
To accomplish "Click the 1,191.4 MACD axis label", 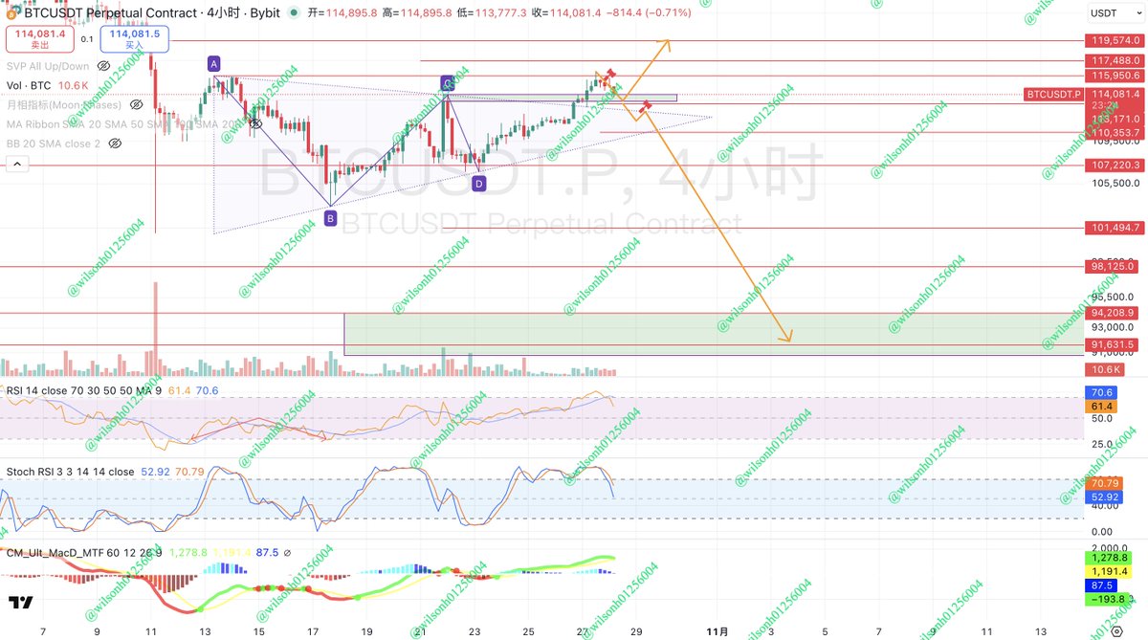I will click(x=1108, y=570).
